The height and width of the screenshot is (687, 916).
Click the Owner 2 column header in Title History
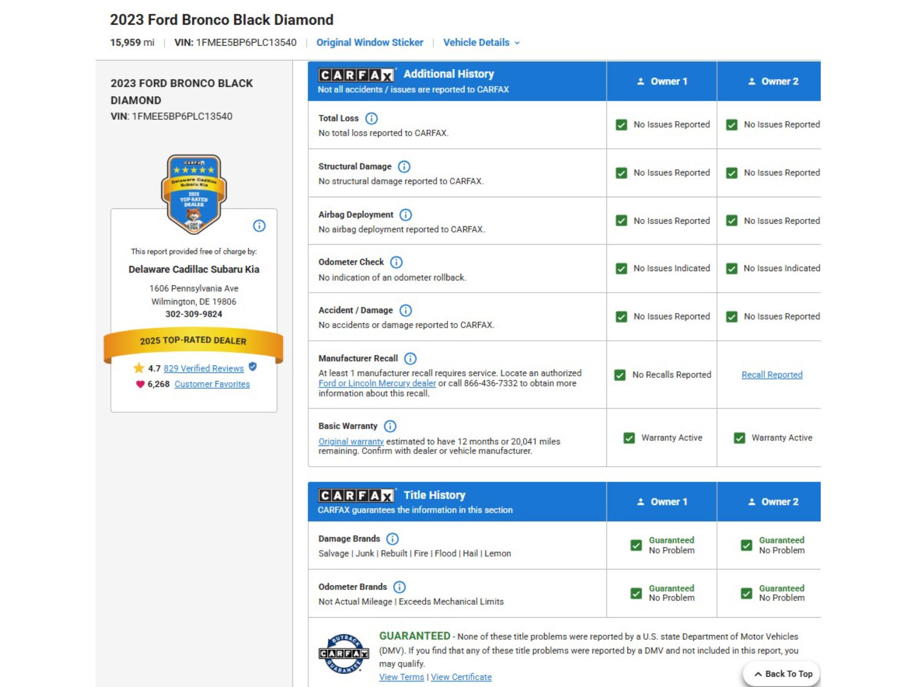coord(769,501)
